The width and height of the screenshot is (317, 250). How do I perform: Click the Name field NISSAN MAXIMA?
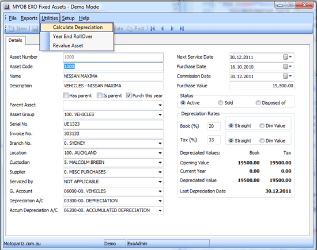click(x=113, y=76)
